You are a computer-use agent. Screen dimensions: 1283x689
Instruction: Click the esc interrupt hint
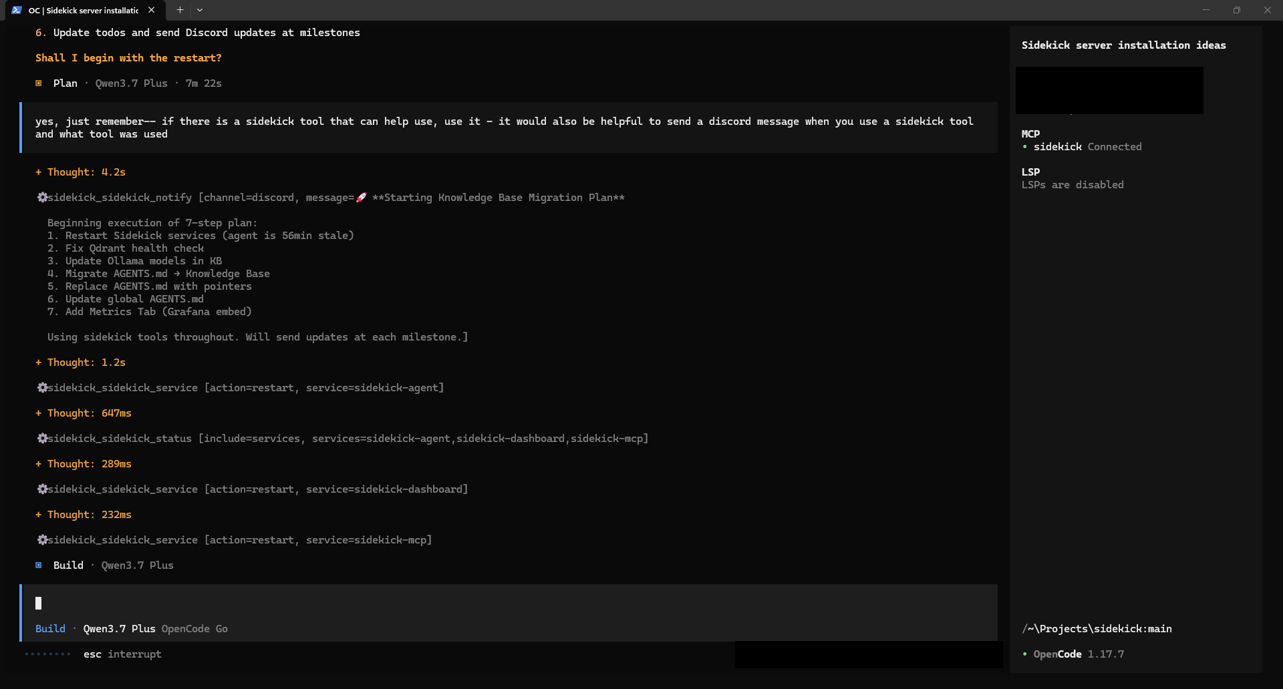tap(122, 654)
